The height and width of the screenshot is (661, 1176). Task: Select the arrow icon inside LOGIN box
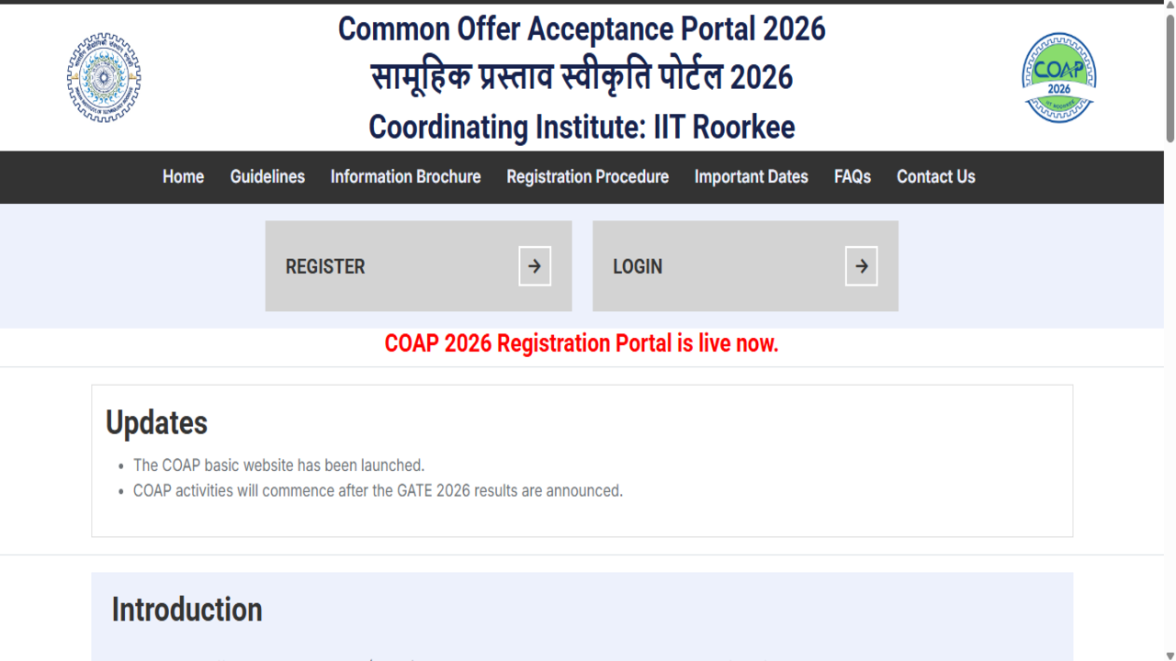tap(861, 265)
